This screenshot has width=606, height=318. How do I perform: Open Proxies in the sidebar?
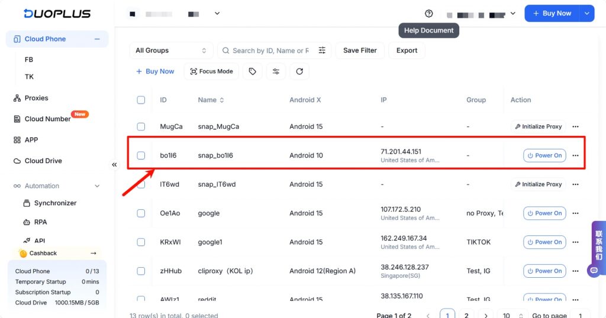[x=36, y=98]
